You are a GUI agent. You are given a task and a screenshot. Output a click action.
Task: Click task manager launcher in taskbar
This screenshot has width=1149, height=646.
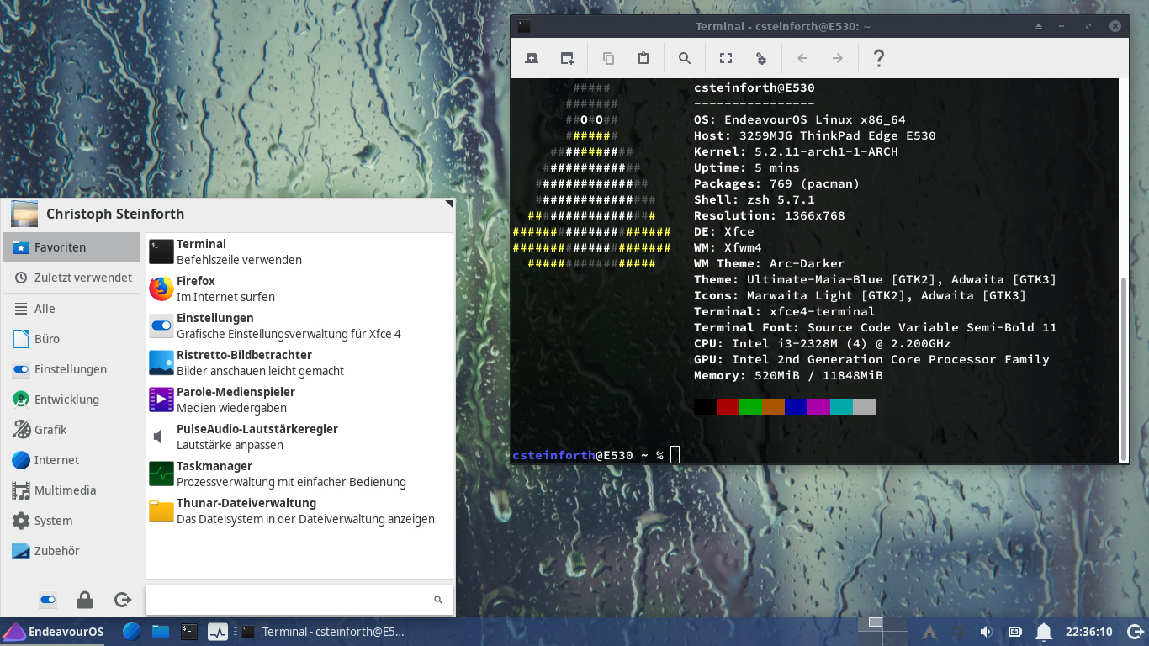[x=218, y=632]
